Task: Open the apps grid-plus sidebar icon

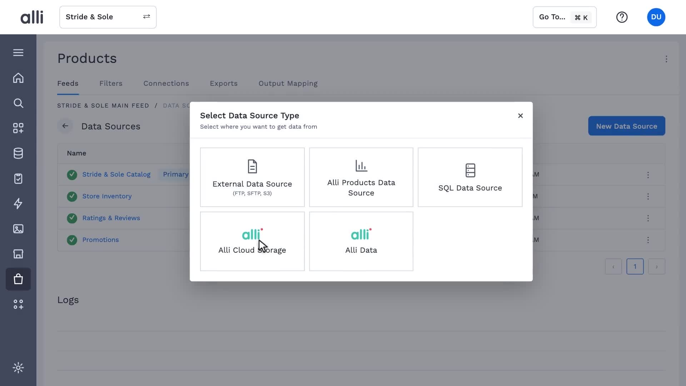Action: [18, 128]
